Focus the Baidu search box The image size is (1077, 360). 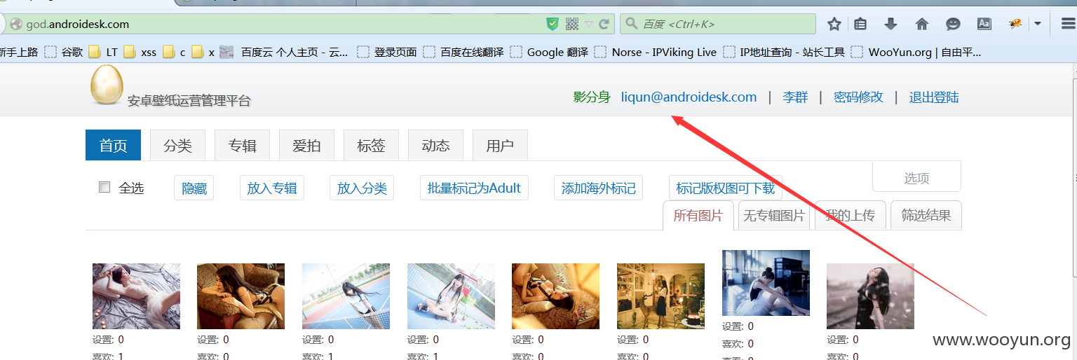pos(718,24)
